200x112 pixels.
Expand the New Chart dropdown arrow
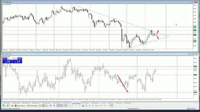coord(5,106)
